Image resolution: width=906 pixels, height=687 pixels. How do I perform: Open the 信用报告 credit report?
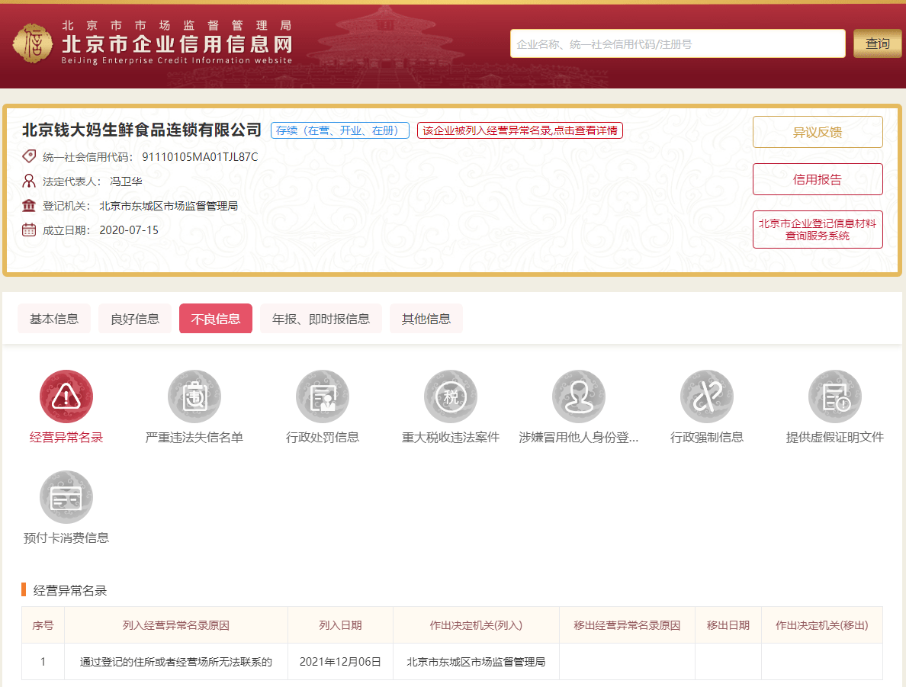[818, 178]
